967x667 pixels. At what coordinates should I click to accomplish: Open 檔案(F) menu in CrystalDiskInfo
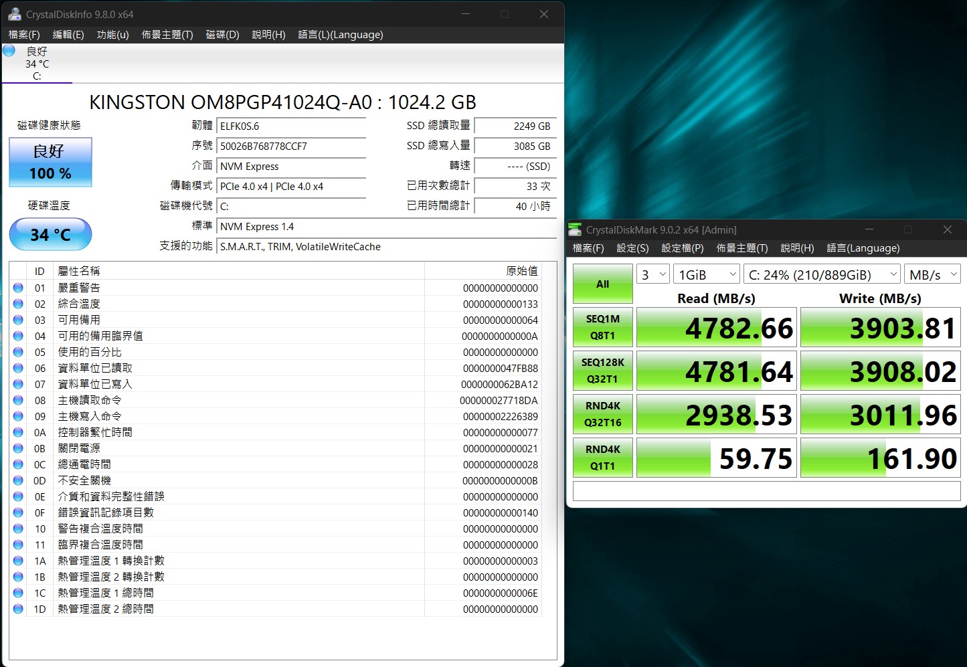(24, 35)
